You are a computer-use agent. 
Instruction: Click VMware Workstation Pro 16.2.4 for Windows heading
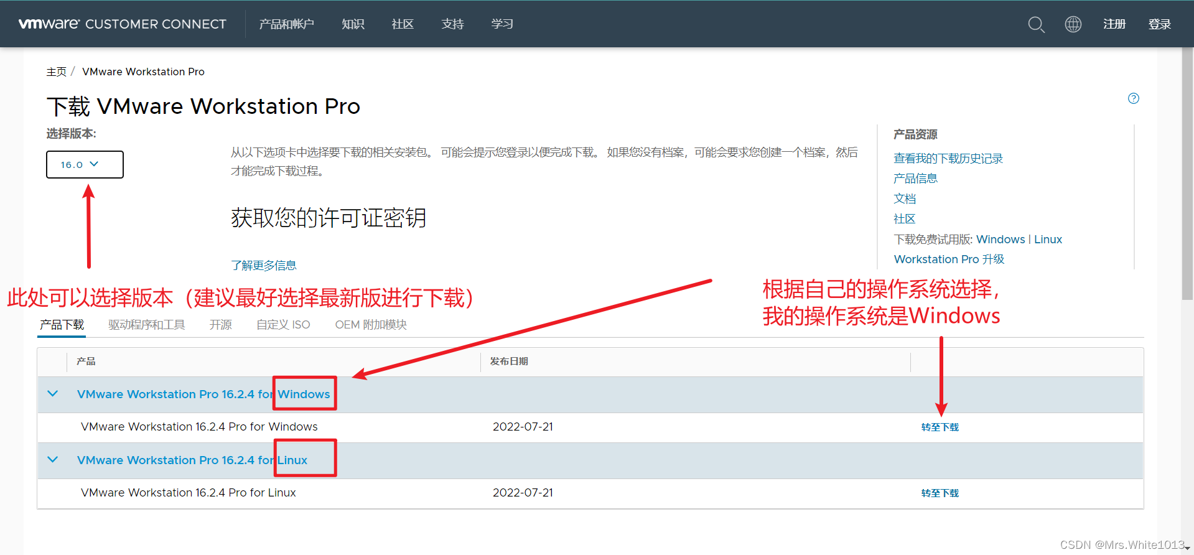pyautogui.click(x=203, y=394)
